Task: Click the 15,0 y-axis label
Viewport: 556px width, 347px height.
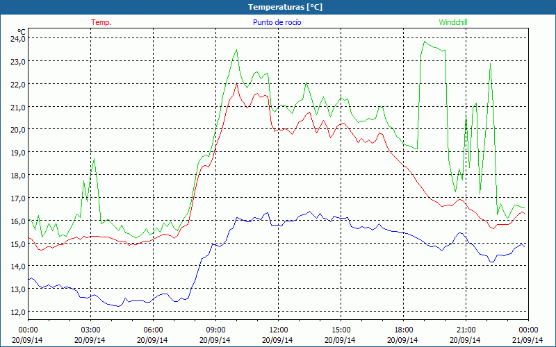Action: click(18, 244)
